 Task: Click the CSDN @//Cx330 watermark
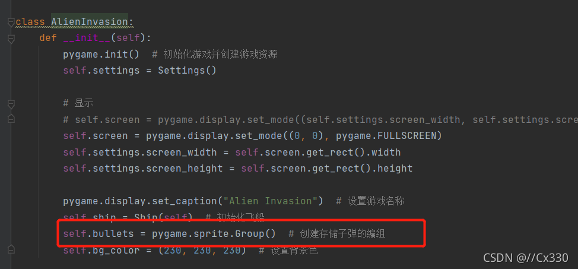pyautogui.click(x=526, y=258)
